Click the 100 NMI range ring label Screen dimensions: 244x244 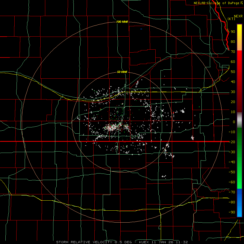point(122,22)
